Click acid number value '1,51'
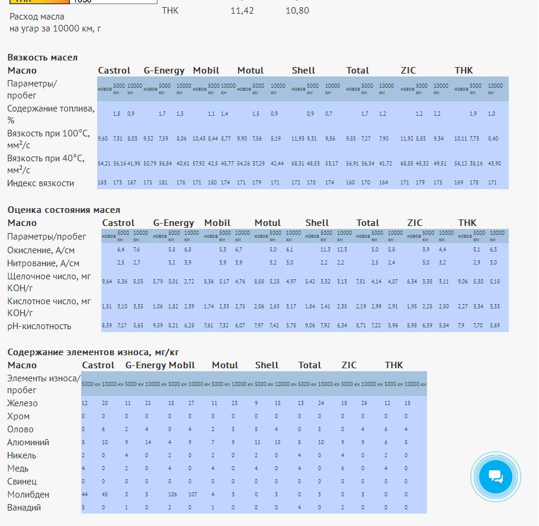This screenshot has width=539, height=526. [107, 306]
